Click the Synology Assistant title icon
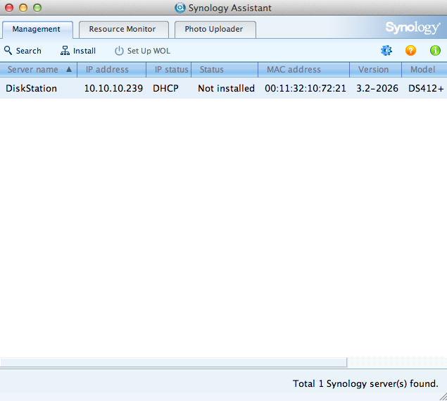Screen dimensions: 447x401 point(180,8)
